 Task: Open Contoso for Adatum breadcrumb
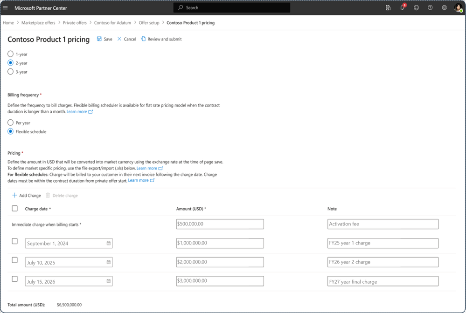point(112,23)
